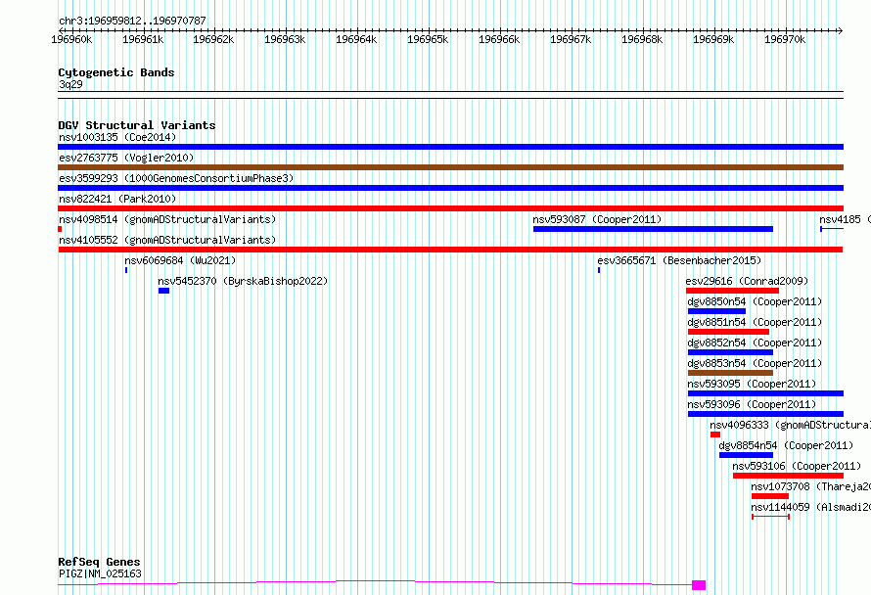Select the red nsv1073708 variant bar

pyautogui.click(x=770, y=496)
